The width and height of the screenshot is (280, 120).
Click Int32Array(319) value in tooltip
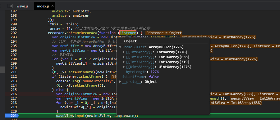(x=174, y=62)
